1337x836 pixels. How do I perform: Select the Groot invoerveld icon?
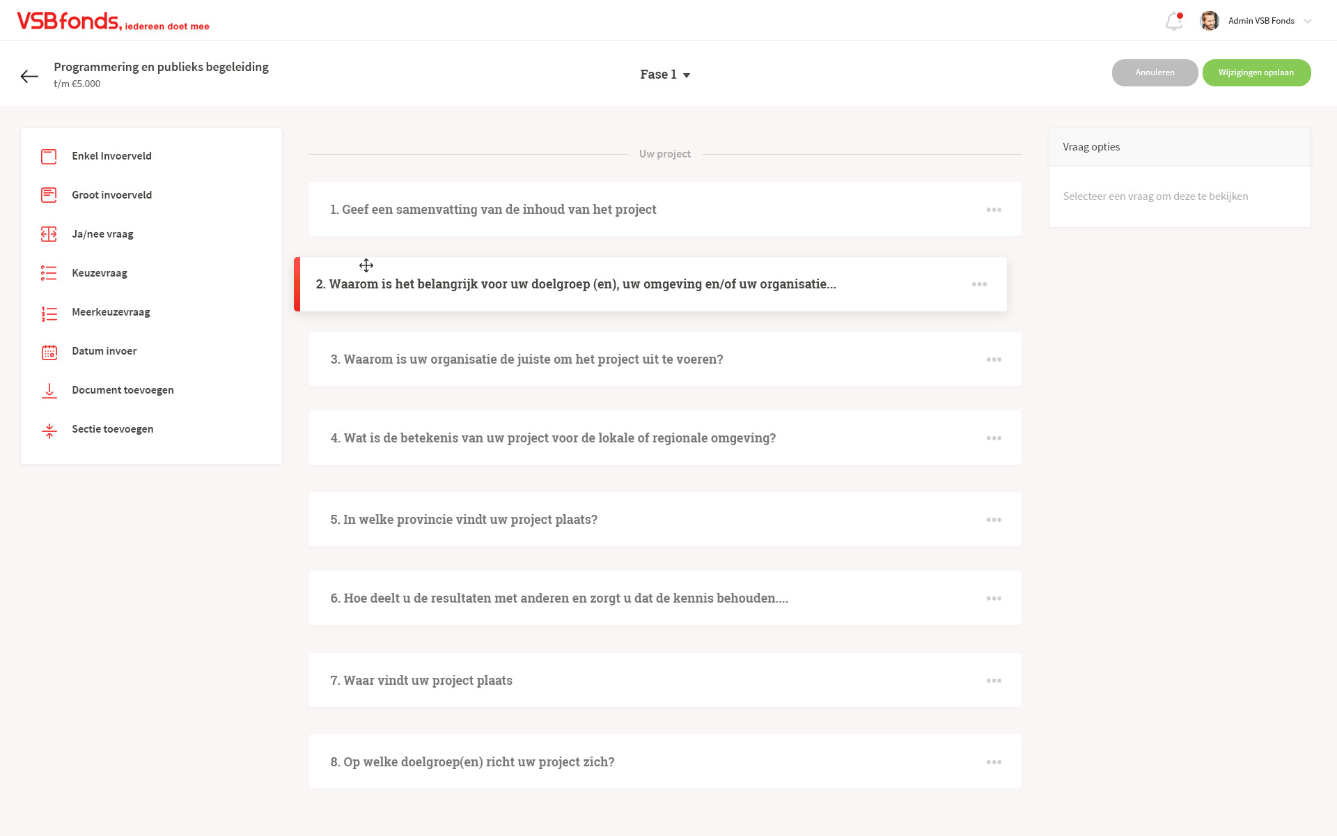click(x=49, y=196)
